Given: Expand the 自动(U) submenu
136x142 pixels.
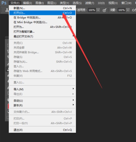Looking at the screenshot, I should point(42,101).
